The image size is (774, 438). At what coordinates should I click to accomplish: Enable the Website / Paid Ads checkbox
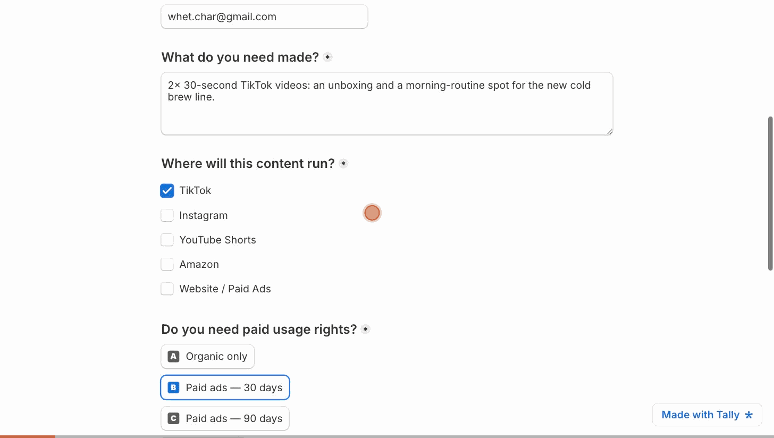(x=167, y=289)
